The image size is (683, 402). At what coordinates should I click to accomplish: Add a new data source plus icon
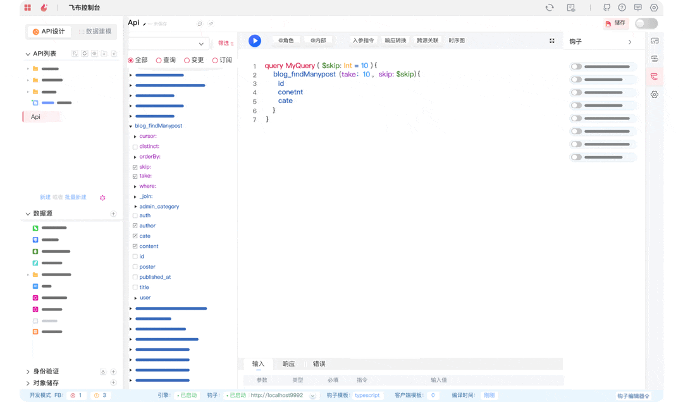click(113, 214)
